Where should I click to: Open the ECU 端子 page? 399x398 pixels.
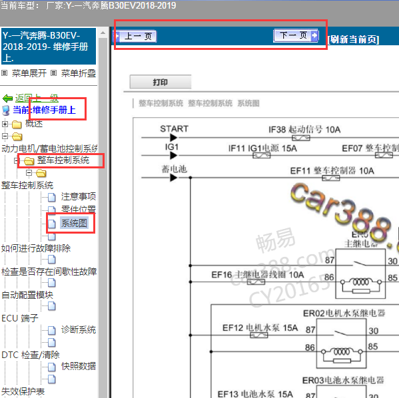[19, 318]
